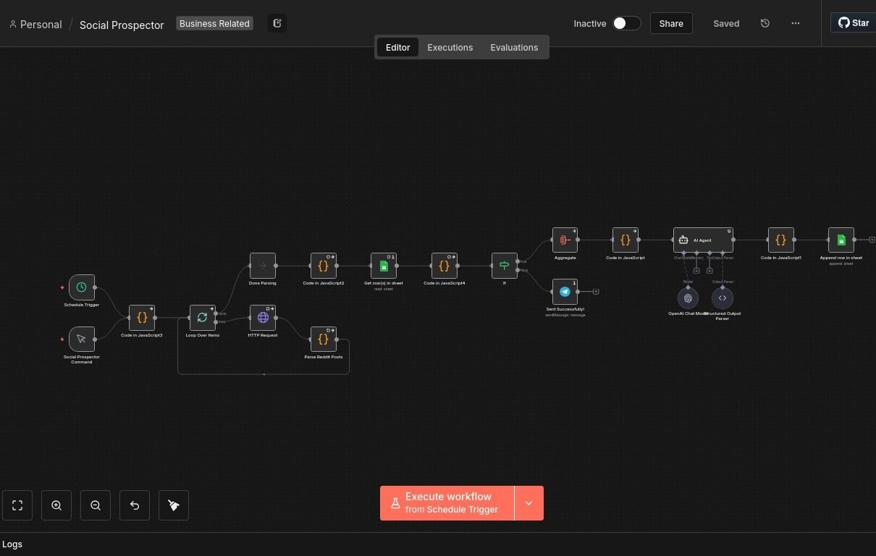Select the OpenAI Chat Model node

click(688, 298)
